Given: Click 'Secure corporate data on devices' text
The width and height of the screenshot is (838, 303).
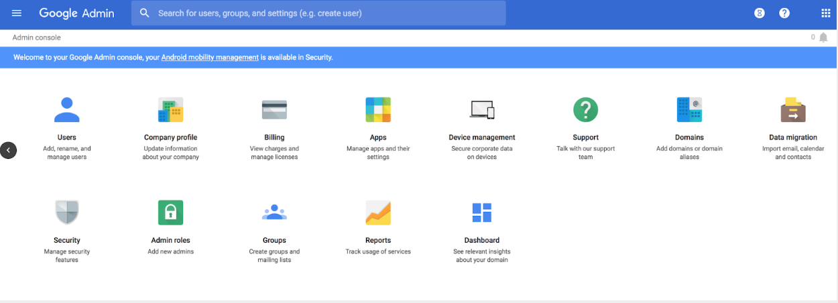Looking at the screenshot, I should pos(482,153).
